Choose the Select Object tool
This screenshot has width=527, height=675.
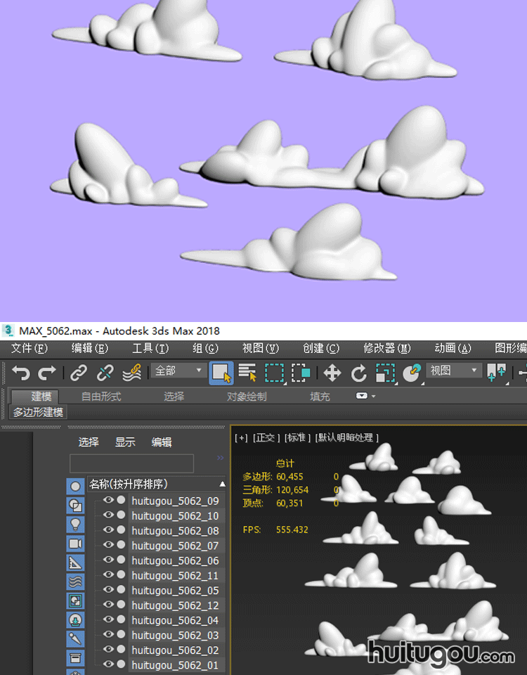[x=221, y=372]
